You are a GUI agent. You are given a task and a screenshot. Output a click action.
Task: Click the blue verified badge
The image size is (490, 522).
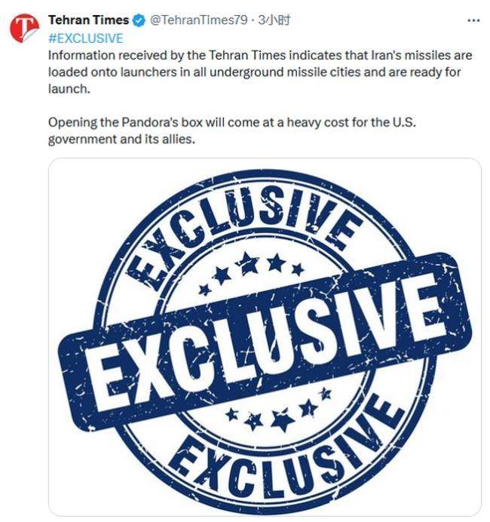[139, 20]
